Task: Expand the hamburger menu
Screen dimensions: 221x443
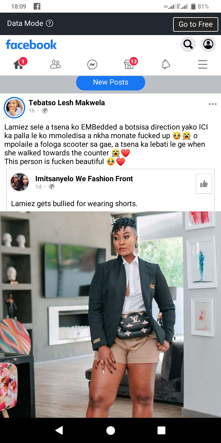Action: [203, 64]
